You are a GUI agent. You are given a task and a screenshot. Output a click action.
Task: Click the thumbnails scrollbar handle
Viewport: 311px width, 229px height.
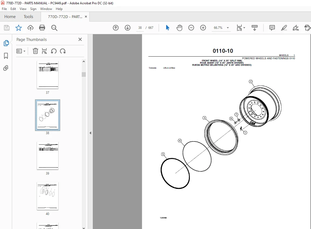coord(84,74)
